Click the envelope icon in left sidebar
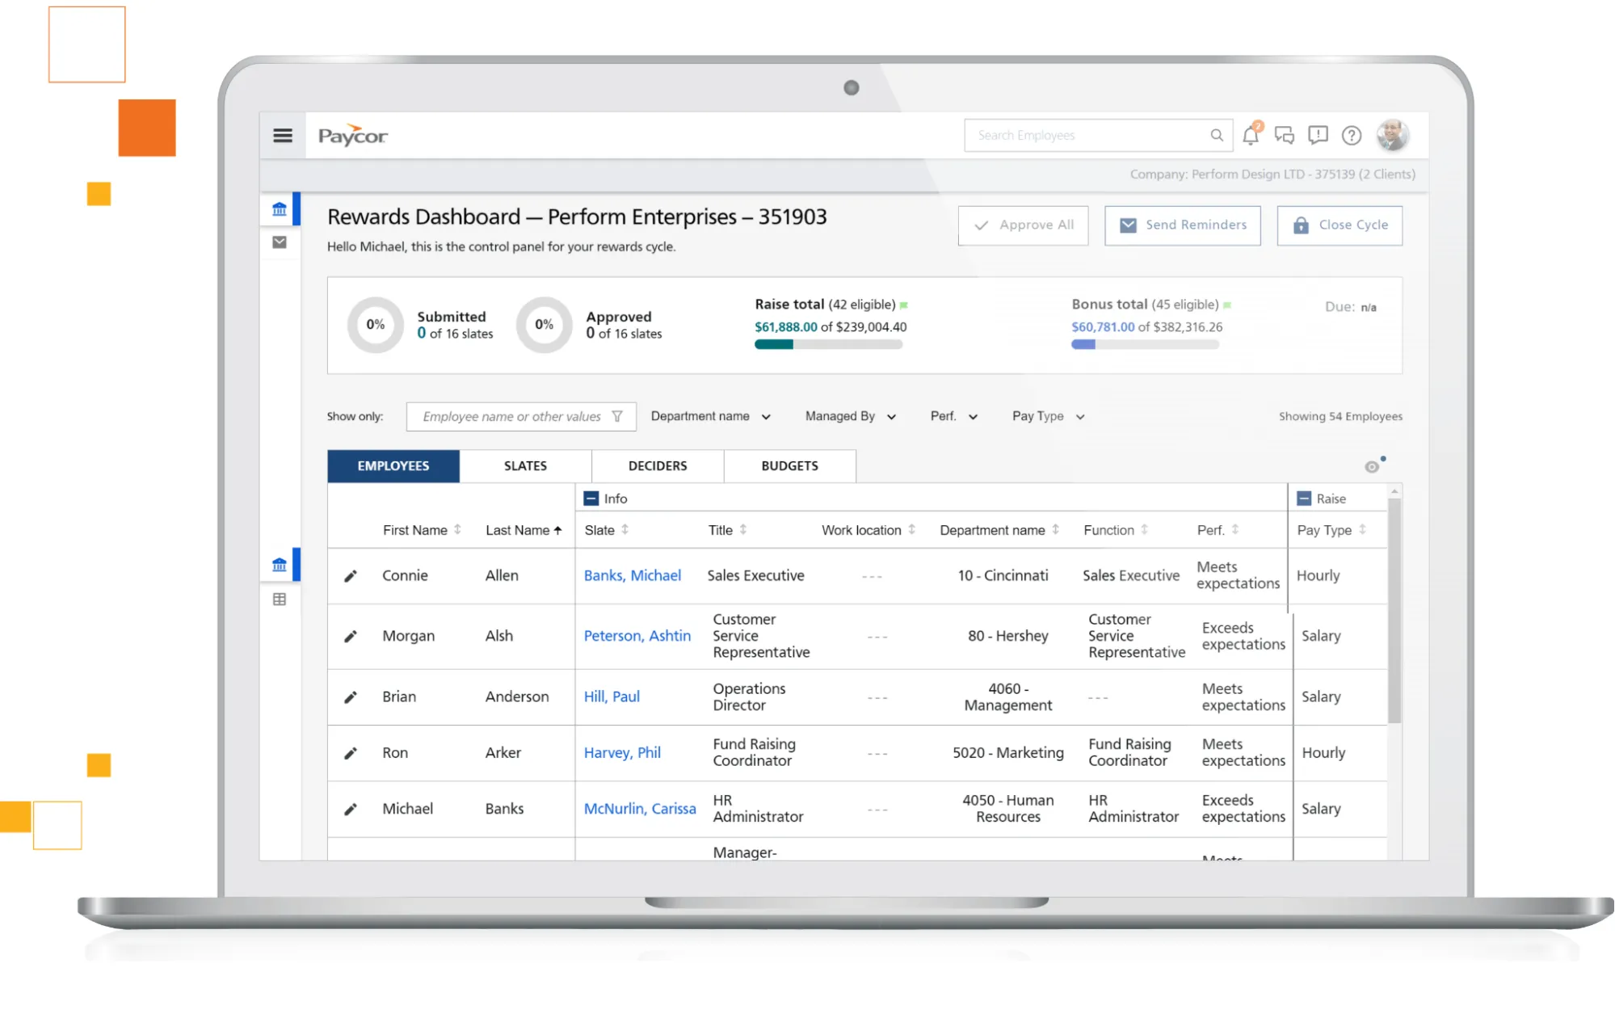1615x1014 pixels. [280, 242]
